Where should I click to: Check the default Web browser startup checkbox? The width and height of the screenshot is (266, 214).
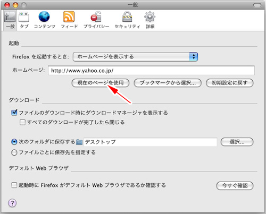(14, 185)
